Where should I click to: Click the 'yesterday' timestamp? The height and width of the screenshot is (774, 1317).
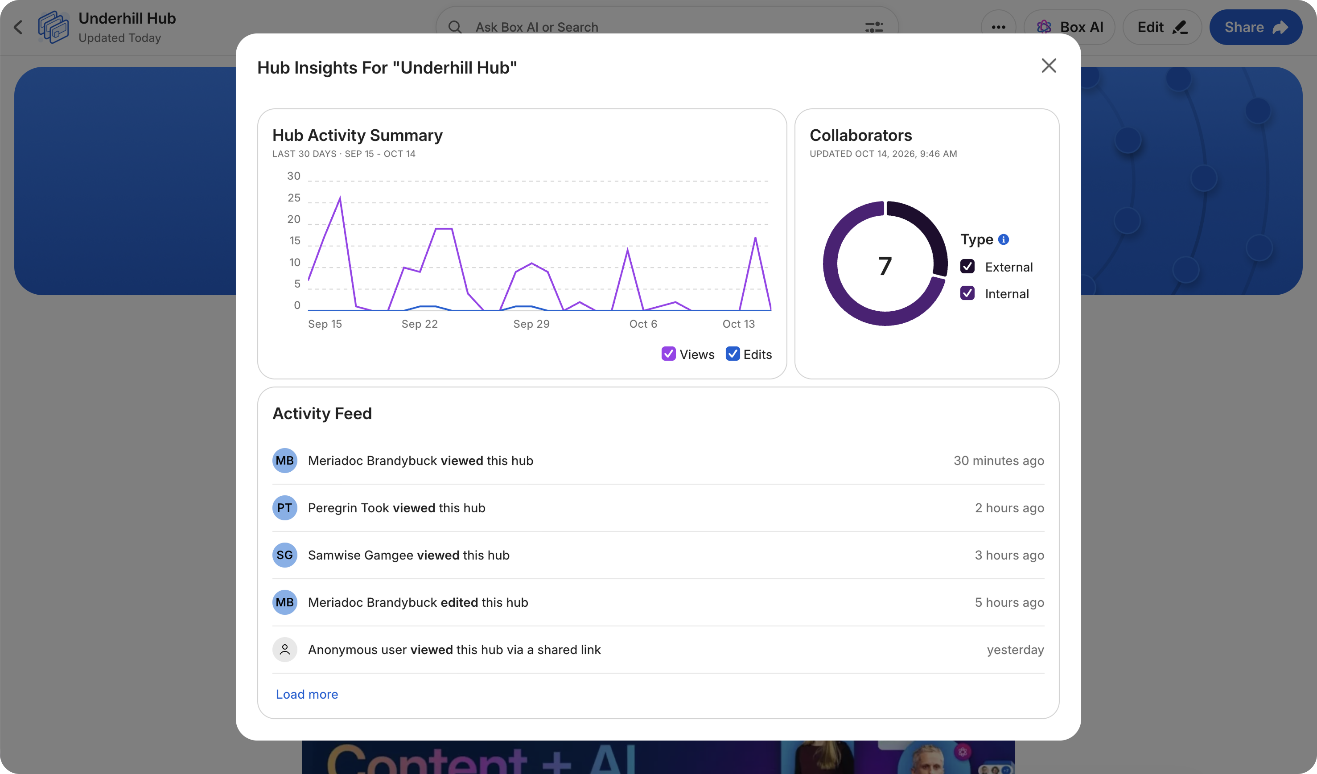pyautogui.click(x=1016, y=650)
